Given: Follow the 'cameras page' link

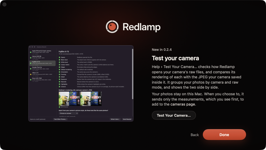Looking at the screenshot, I should tap(183, 104).
